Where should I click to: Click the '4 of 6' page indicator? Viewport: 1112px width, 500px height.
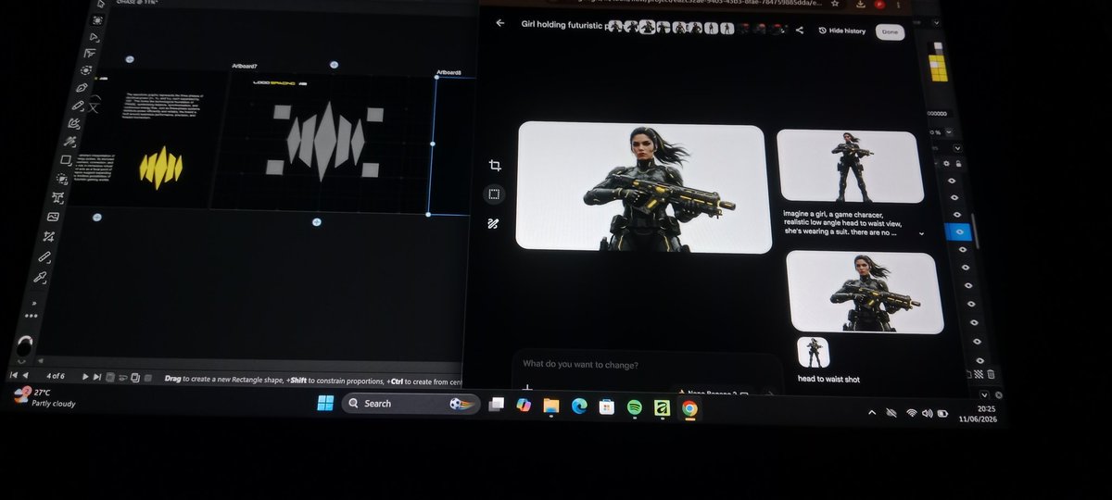[56, 376]
